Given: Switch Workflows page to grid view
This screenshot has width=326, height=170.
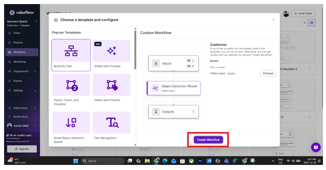Looking at the screenshot, I should coord(312,23).
